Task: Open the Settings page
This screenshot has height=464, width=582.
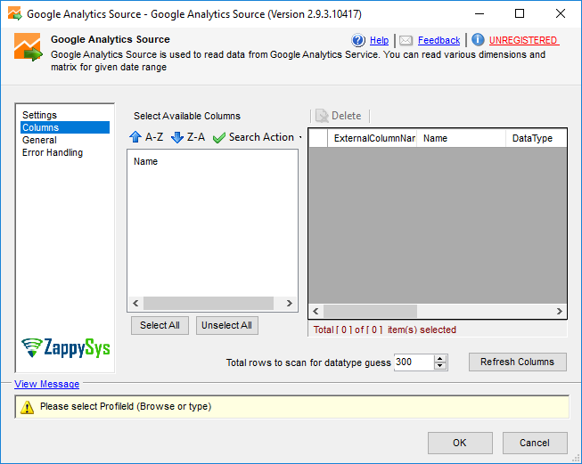Action: tap(39, 115)
